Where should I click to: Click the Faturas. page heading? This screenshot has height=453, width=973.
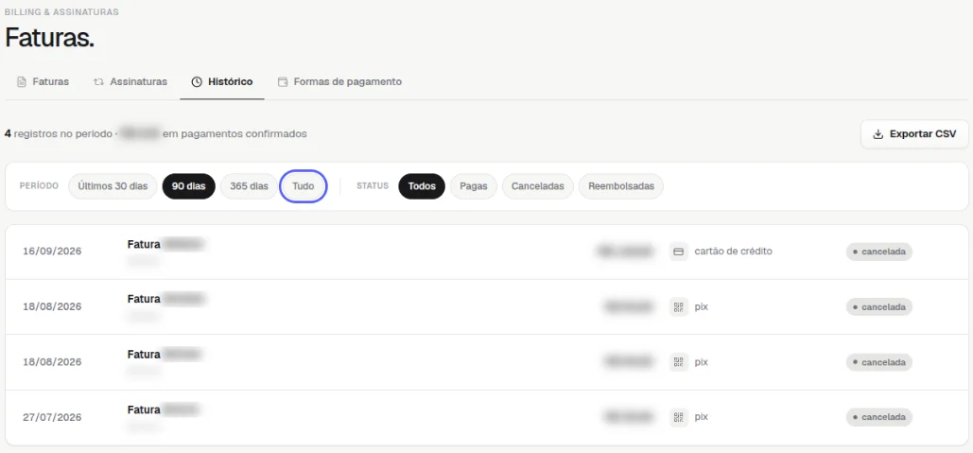(49, 38)
